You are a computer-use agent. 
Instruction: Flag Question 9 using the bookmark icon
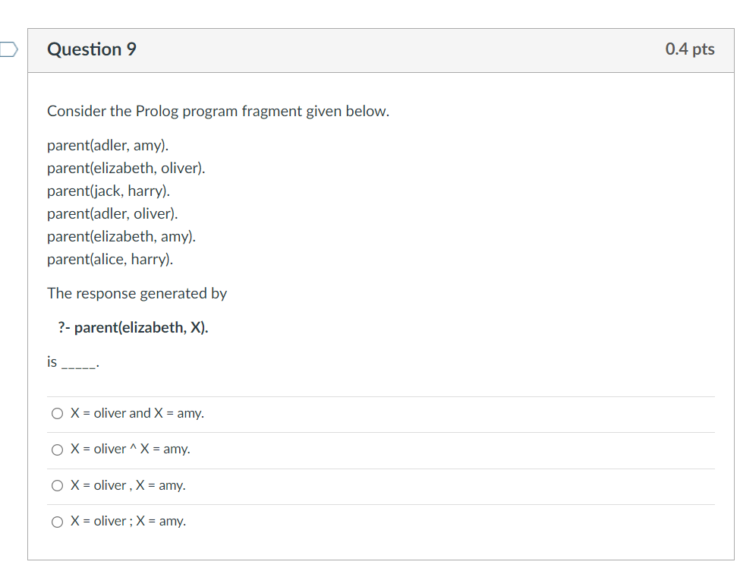[x=8, y=49]
